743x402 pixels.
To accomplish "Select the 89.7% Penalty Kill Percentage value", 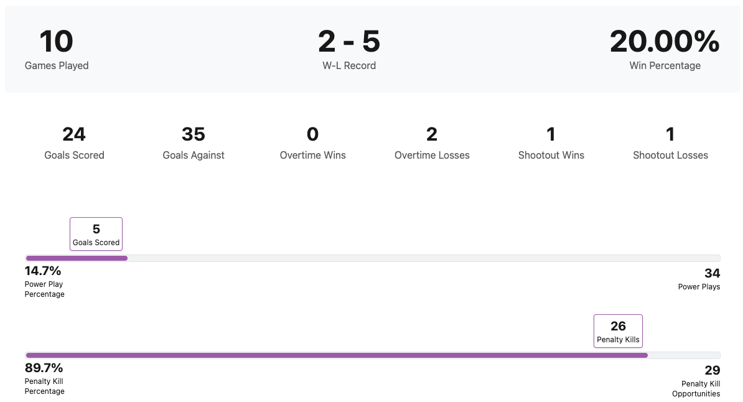I will (44, 368).
